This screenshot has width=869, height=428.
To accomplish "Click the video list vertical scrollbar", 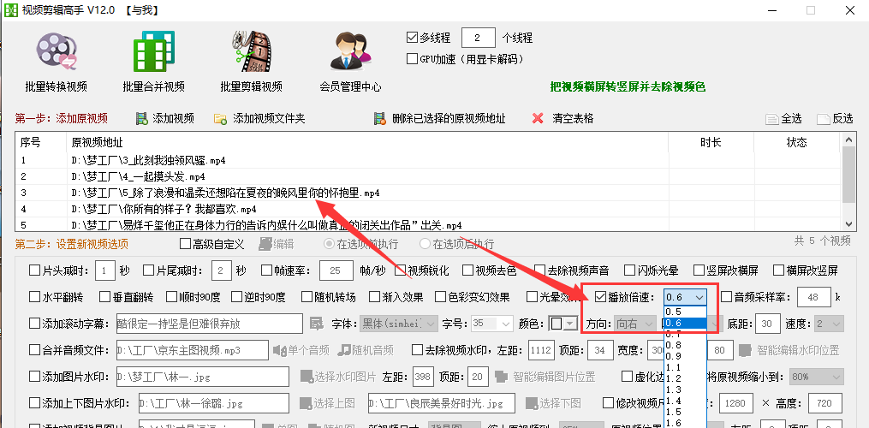I will (x=848, y=181).
